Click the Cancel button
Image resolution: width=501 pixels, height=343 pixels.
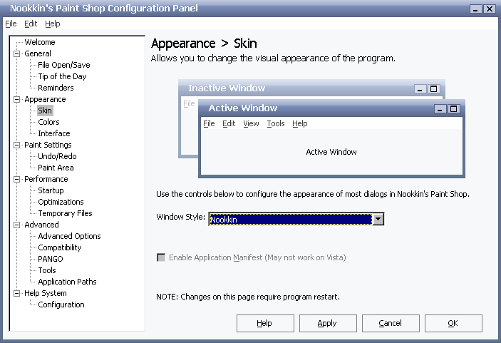tap(391, 324)
